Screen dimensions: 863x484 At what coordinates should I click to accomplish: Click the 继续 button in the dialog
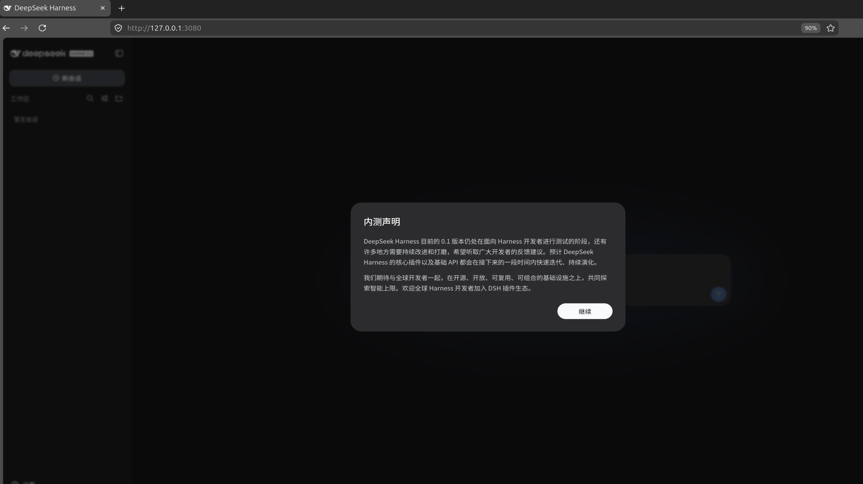[584, 311]
